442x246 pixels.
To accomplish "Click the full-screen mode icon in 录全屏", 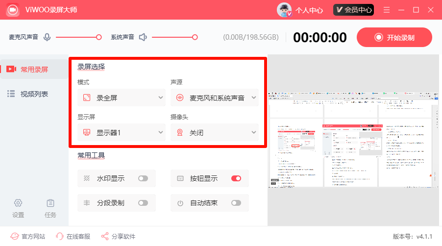I will [87, 98].
